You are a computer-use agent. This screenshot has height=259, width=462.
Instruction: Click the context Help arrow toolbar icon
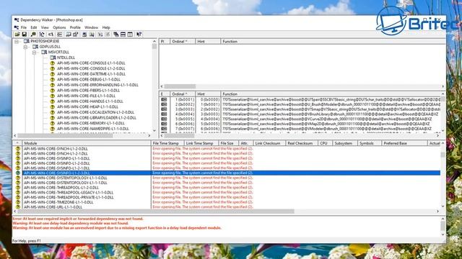[x=139, y=35]
